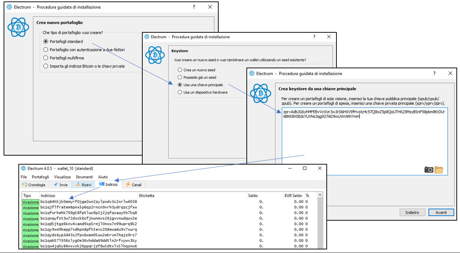Open the File menu in wallet window
Image resolution: width=460 pixels, height=253 pixels.
tap(24, 177)
